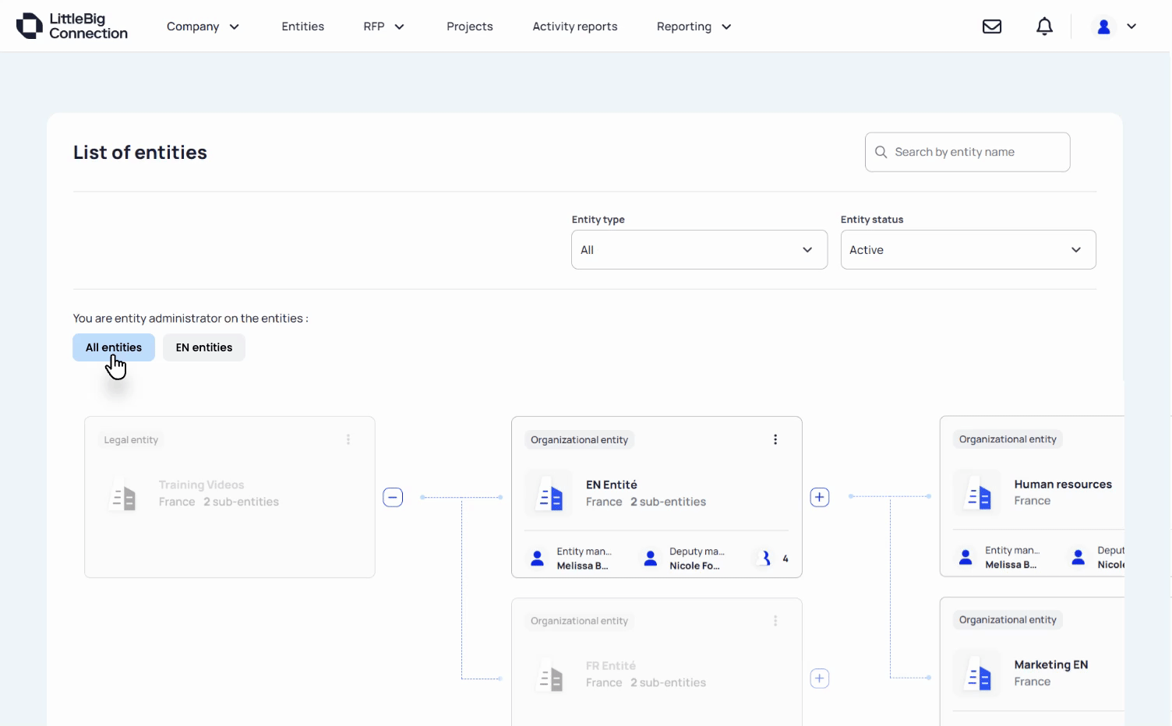Screen dimensions: 1172x726
Task: Expand EN Entité sub-entities with plus button
Action: [820, 497]
